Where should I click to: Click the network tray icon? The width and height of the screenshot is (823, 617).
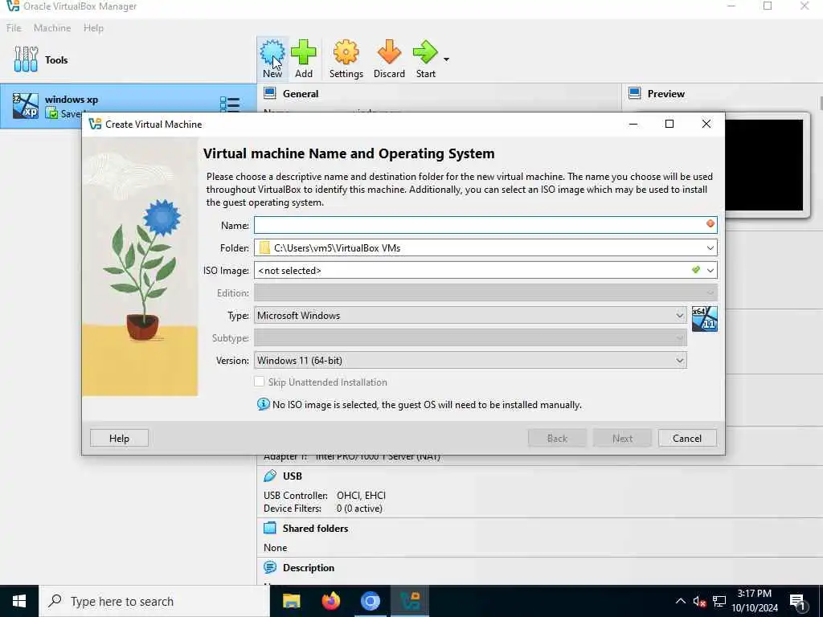point(719,602)
